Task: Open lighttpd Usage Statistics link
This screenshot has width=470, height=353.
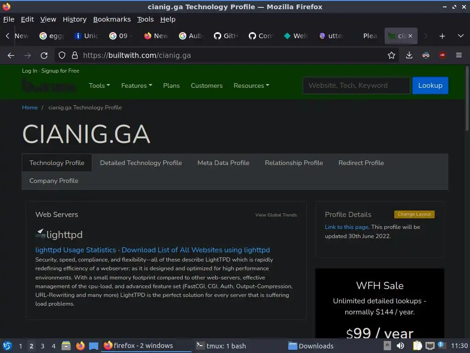Action: (x=76, y=250)
